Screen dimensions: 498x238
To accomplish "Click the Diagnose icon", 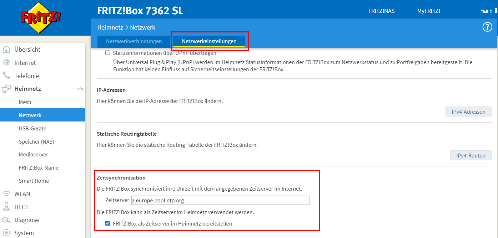I will (6, 220).
